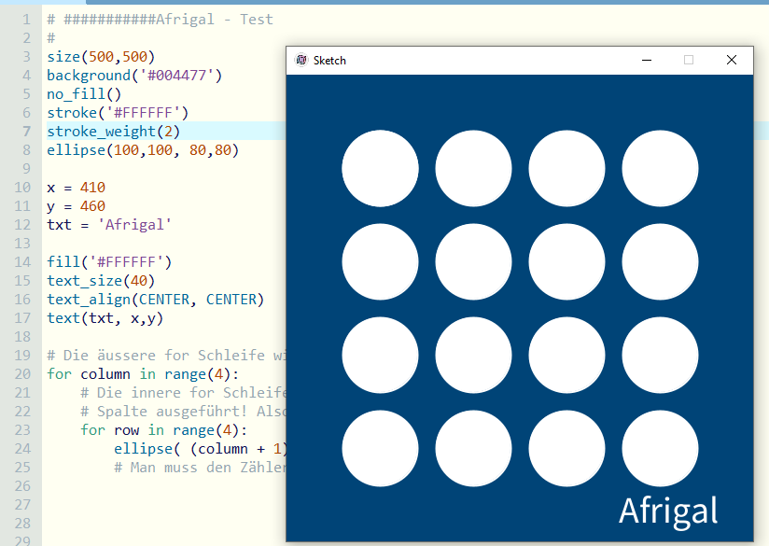The image size is (769, 546).
Task: Click the Afrigal text in the sketch canvas
Action: click(668, 511)
